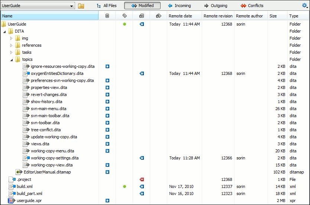The width and height of the screenshot is (310, 205).
Task: Click the local file status column header icon
Action: [x=107, y=16]
